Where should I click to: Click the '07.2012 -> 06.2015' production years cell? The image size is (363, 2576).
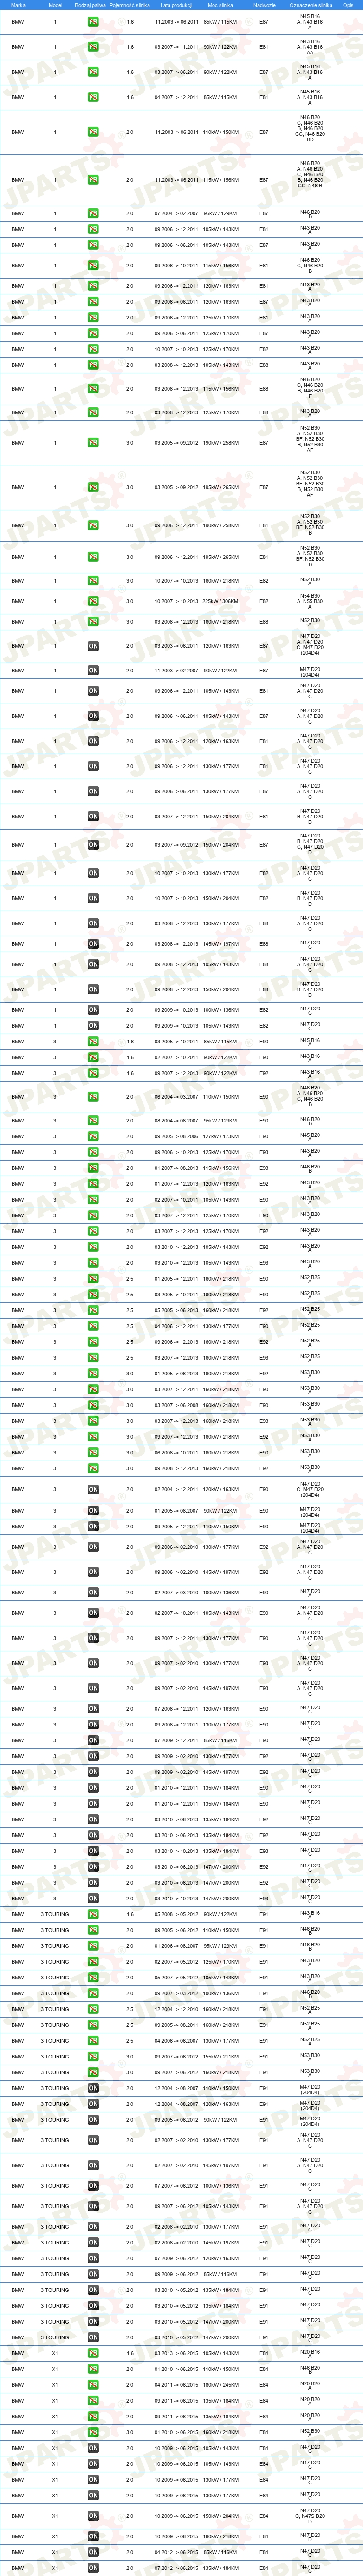click(x=176, y=2568)
